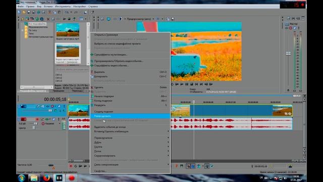Toggle the timeline loop playback button

76,166
